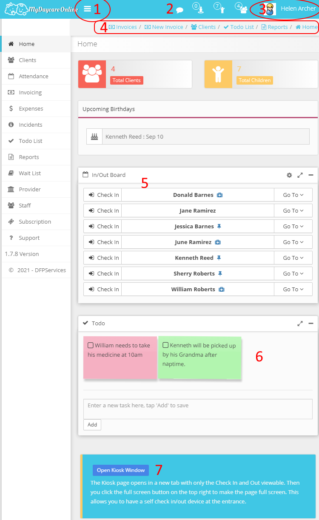Open the Go To dropdown for William Roberts
This screenshot has width=319, height=520.
click(x=293, y=289)
